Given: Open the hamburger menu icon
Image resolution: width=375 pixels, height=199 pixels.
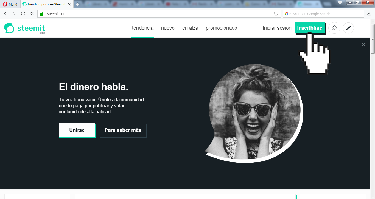Looking at the screenshot, I should click(362, 28).
